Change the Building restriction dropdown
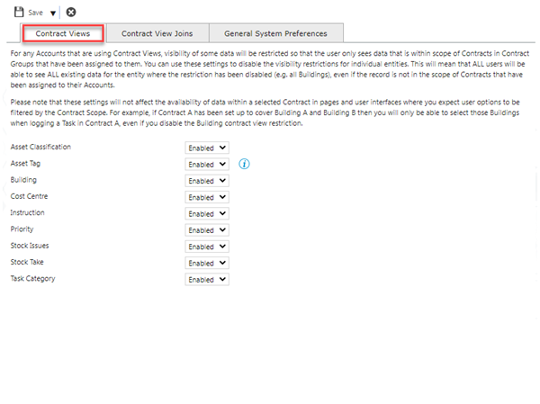 click(x=207, y=180)
